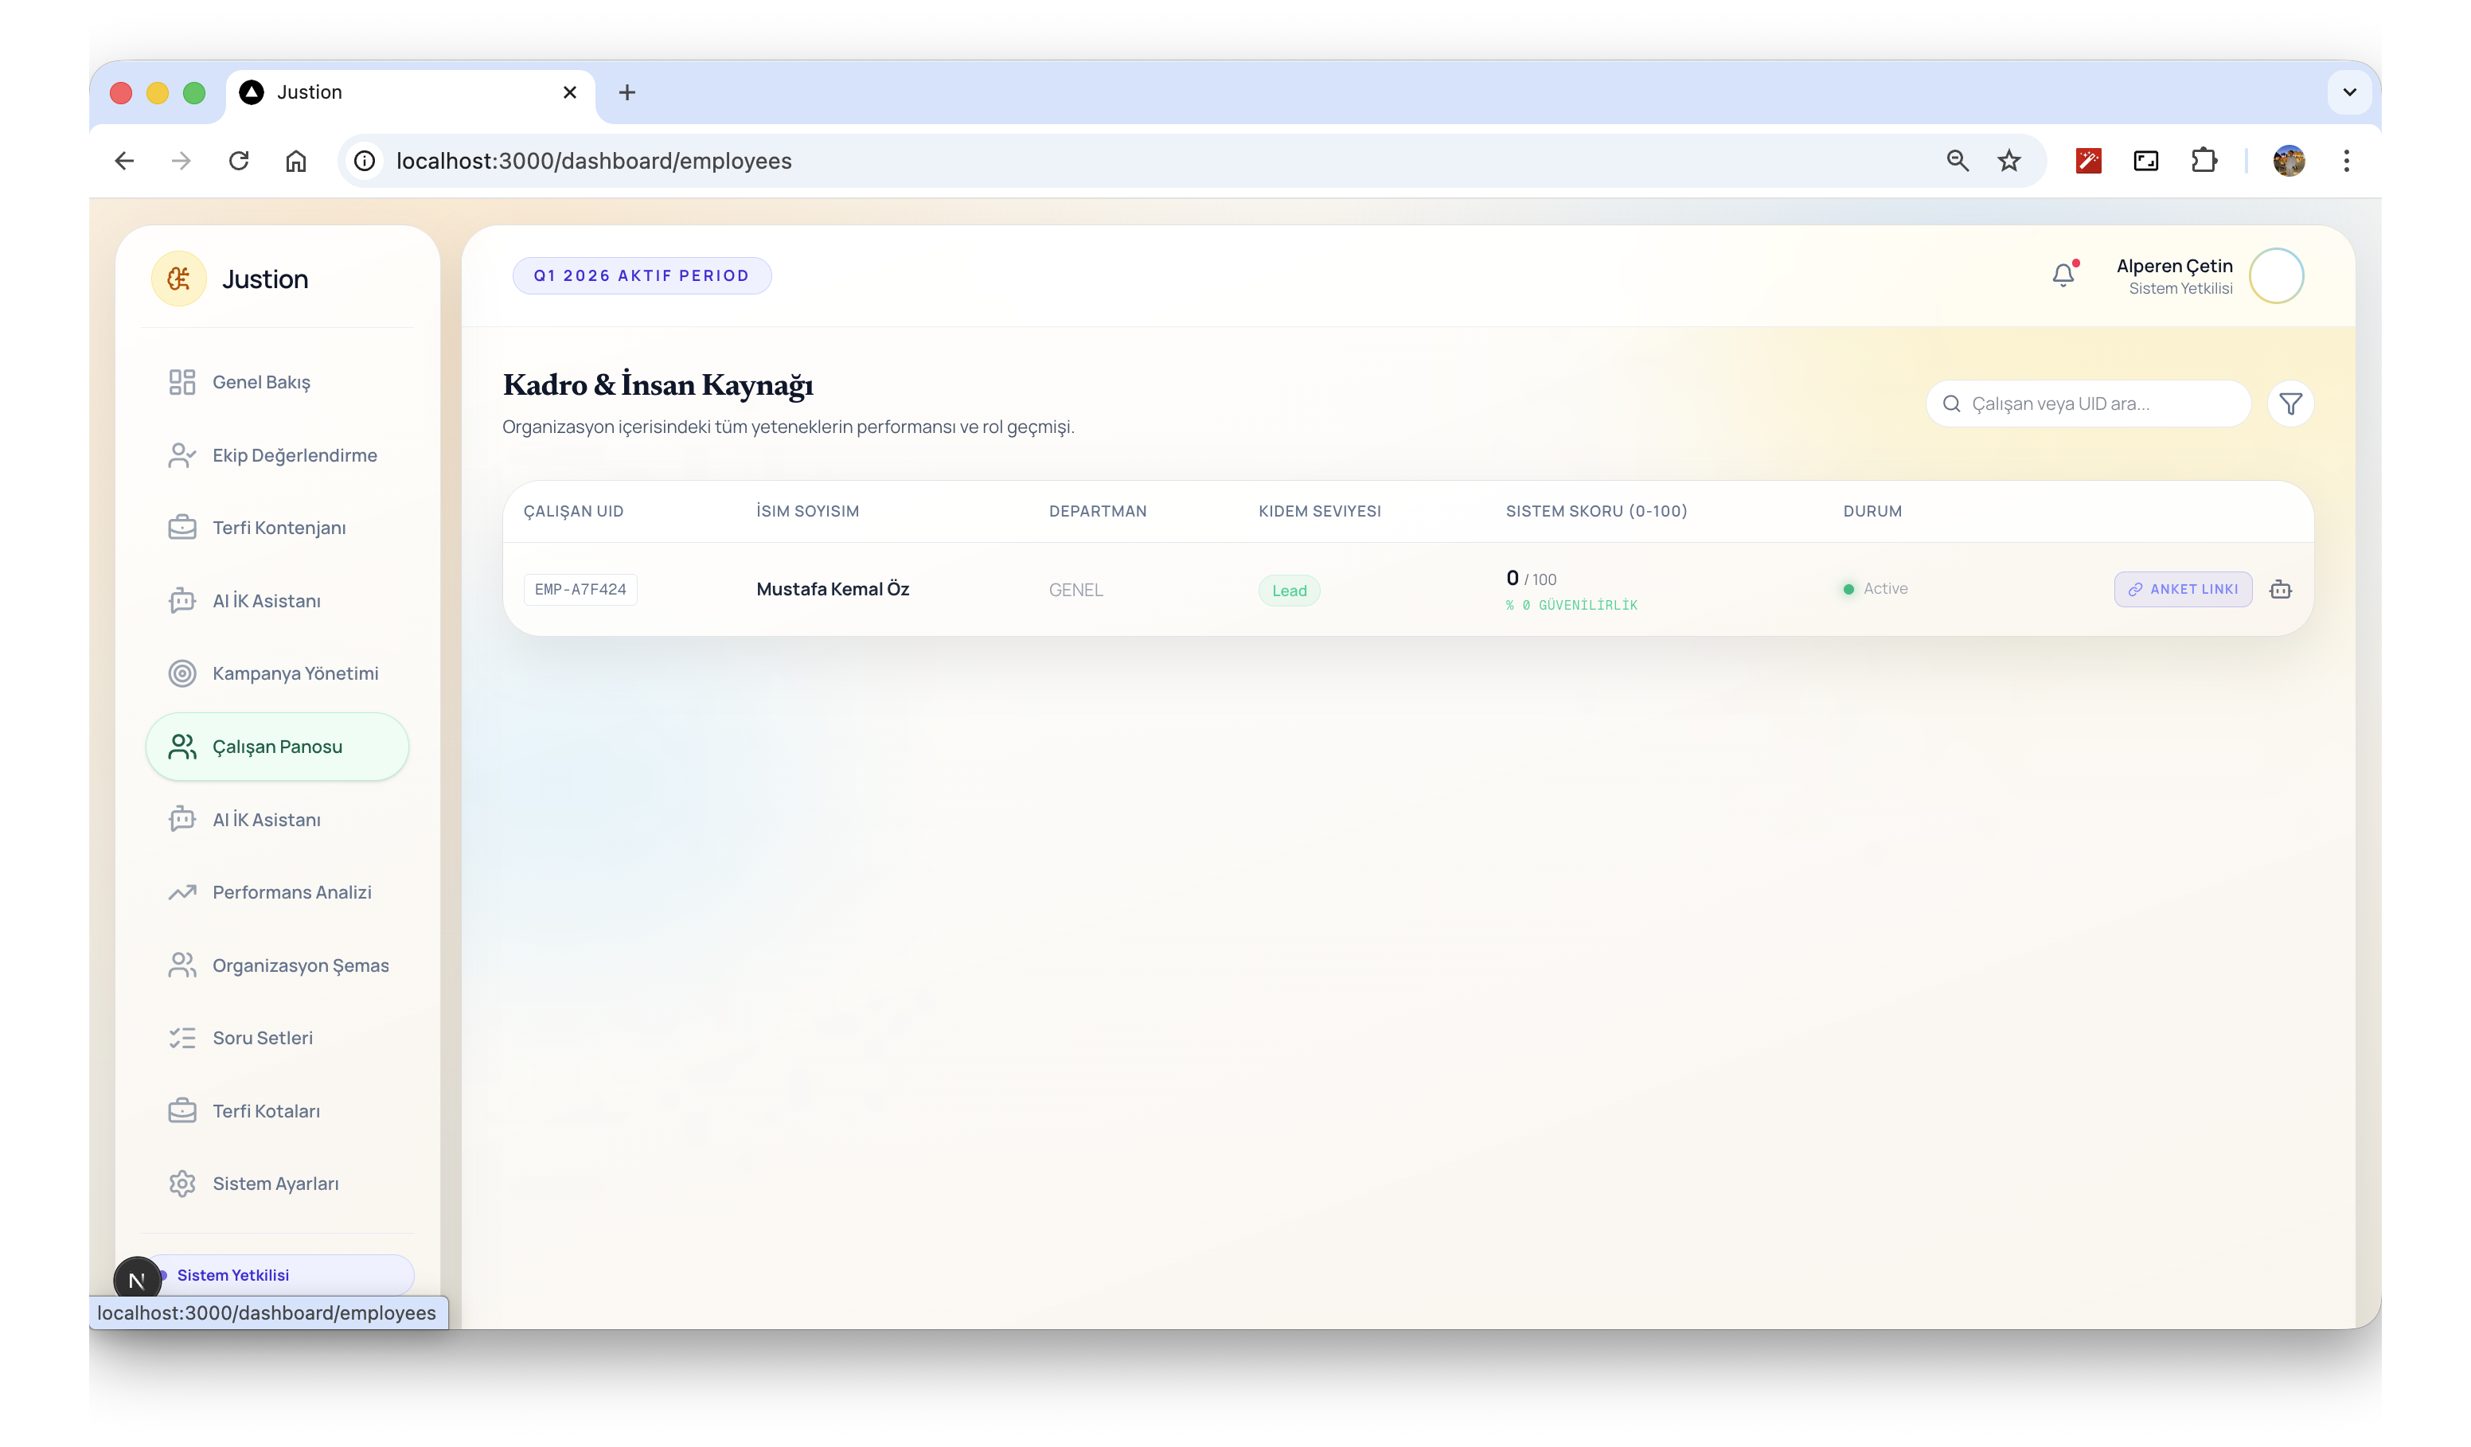Expand the tab search dropdown arrow
Image resolution: width=2471 pixels, height=1447 pixels.
click(x=2349, y=92)
